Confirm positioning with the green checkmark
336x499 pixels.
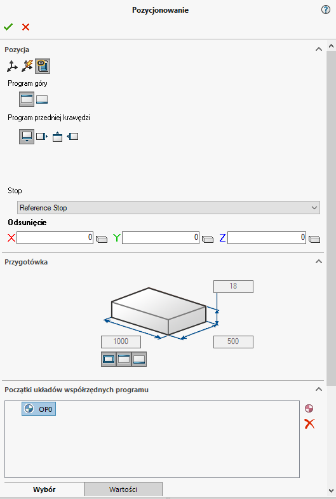8,27
